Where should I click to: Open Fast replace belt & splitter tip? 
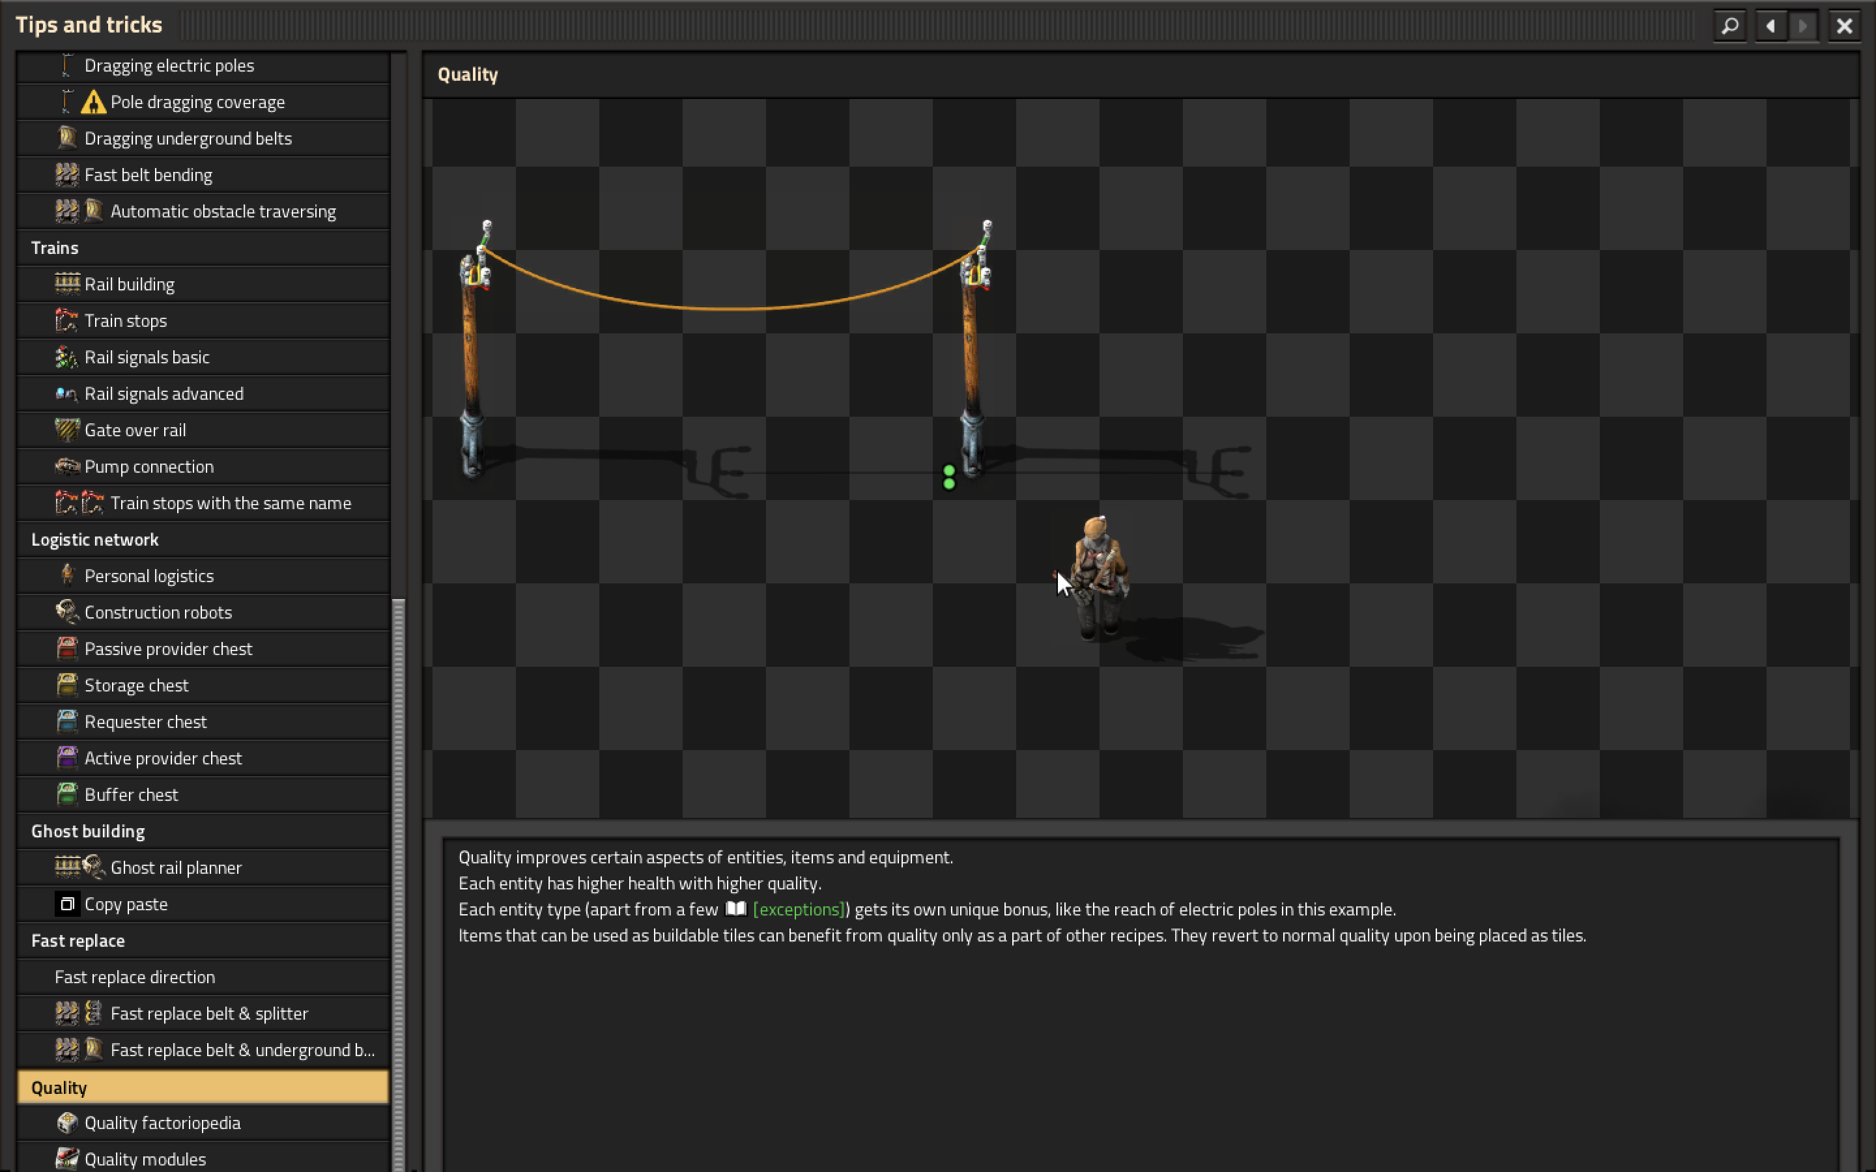(x=203, y=1013)
